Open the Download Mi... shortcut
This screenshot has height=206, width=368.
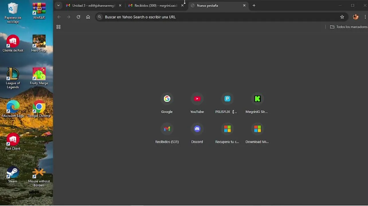coord(257,134)
